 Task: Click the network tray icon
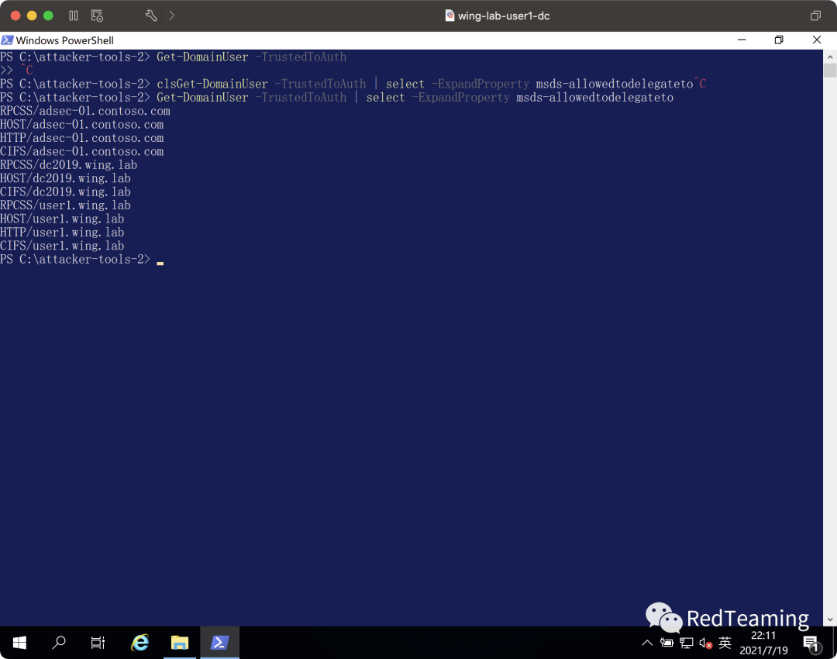[x=687, y=643]
